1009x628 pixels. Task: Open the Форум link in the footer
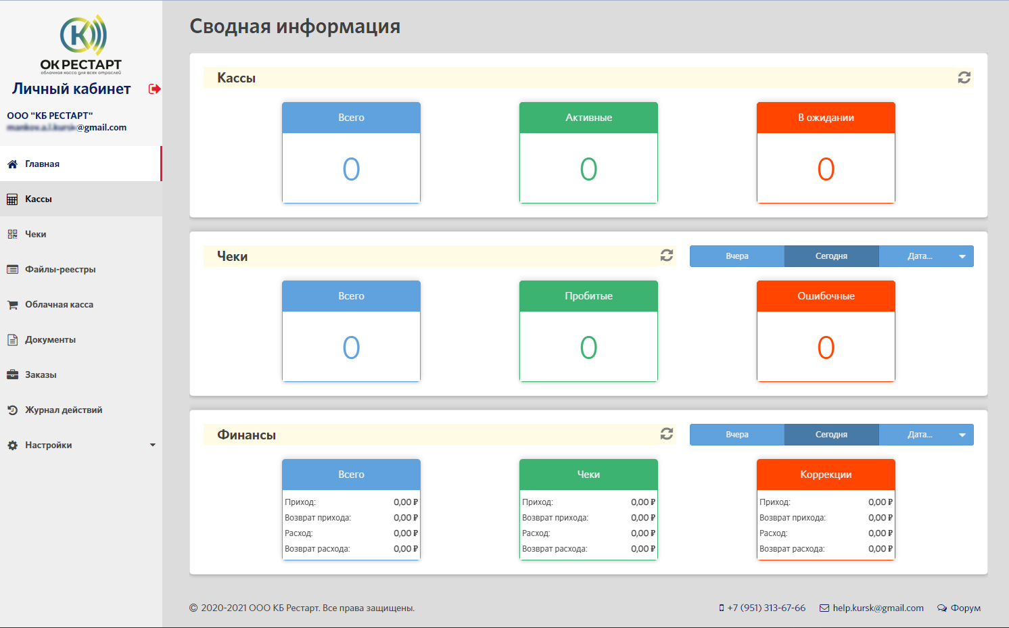coord(965,608)
